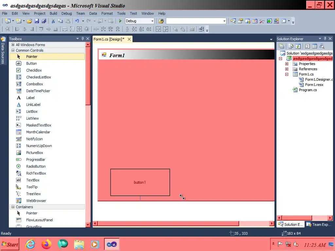Select button1 on the Form1 designer
This screenshot has width=335, height=251.
(x=140, y=182)
